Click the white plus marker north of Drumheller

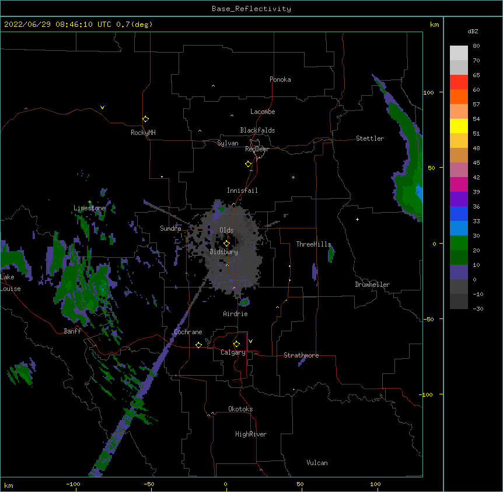pyautogui.click(x=357, y=219)
